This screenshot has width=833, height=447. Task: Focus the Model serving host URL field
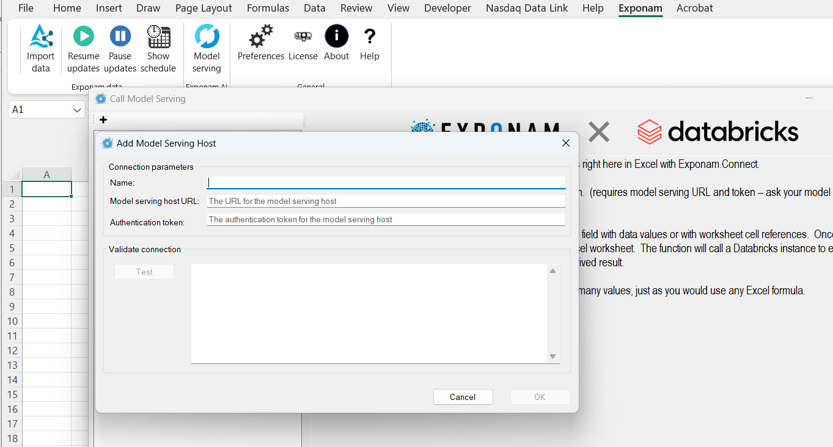386,201
